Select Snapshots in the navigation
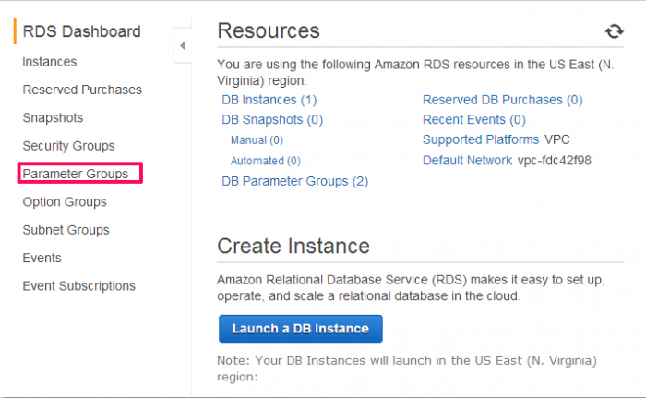This screenshot has height=398, width=646. tap(53, 118)
